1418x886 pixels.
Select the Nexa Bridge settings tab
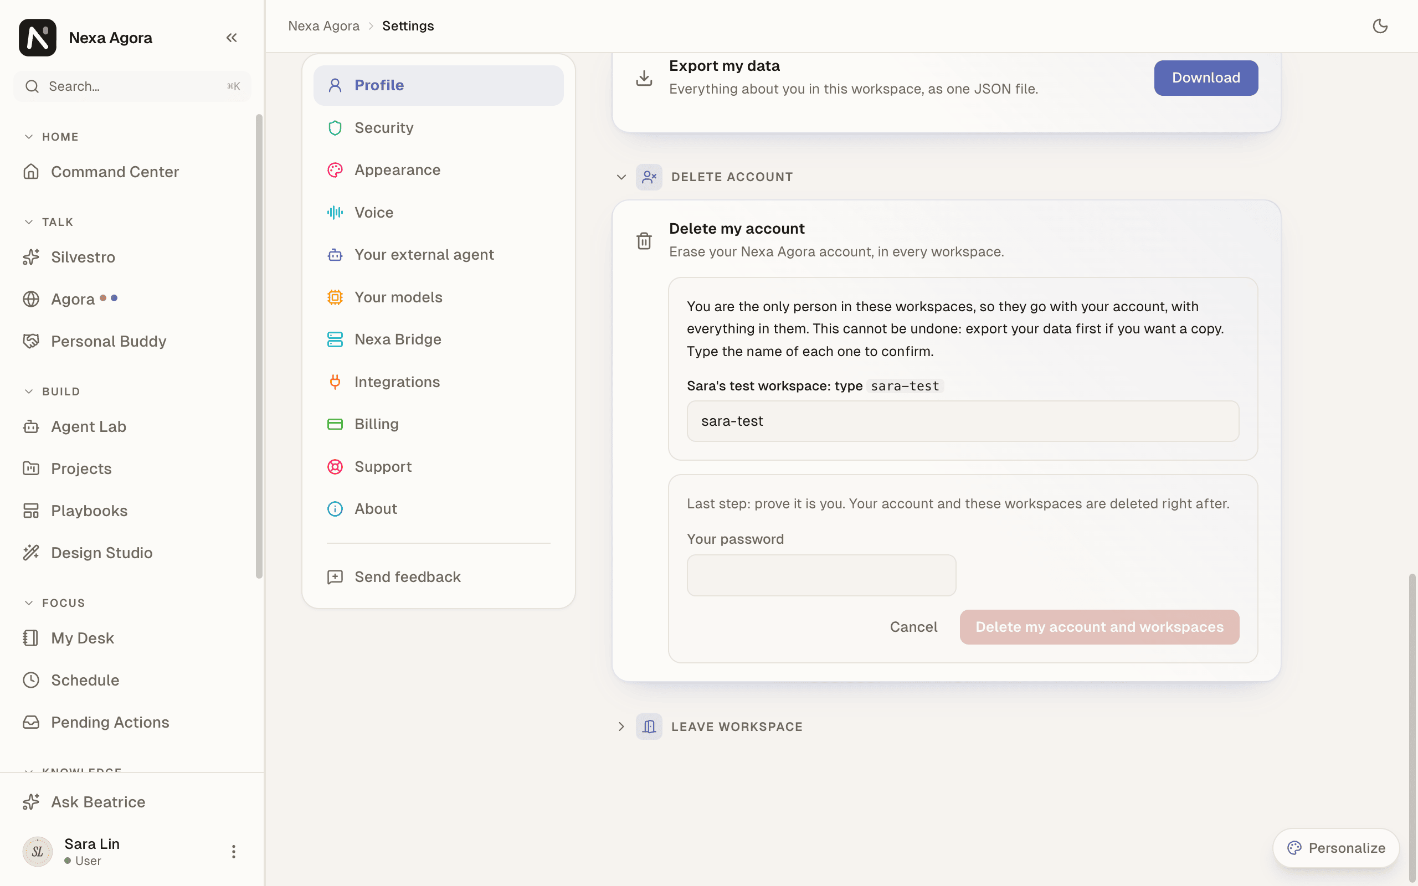pos(438,339)
